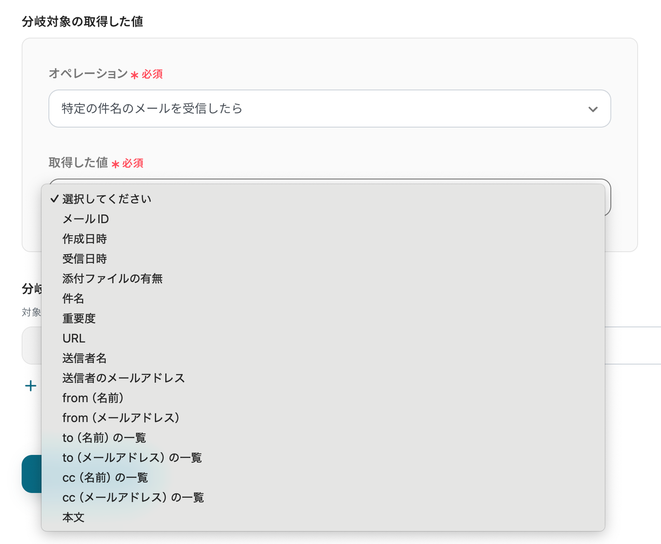Screen dimensions: 661x544
Task: Select cc（名前）の一覧 option
Action: click(105, 477)
